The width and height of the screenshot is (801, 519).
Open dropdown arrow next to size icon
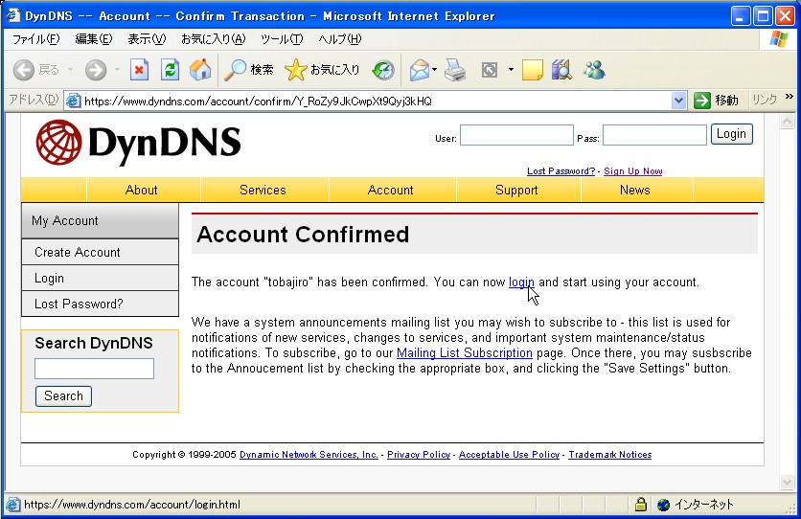[x=511, y=69]
